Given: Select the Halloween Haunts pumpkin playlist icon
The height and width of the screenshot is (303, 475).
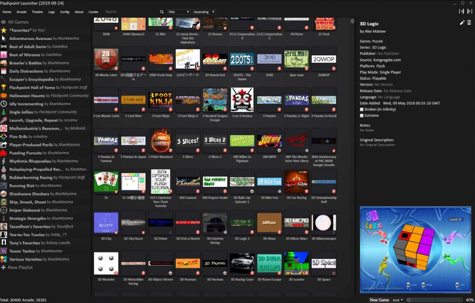Looking at the screenshot, I should (x=4, y=95).
